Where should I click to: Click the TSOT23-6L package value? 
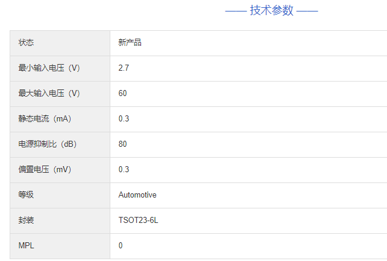click(138, 221)
